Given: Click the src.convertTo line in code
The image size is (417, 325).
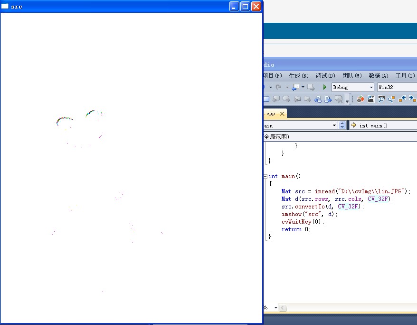Looking at the screenshot, I should click(323, 207).
